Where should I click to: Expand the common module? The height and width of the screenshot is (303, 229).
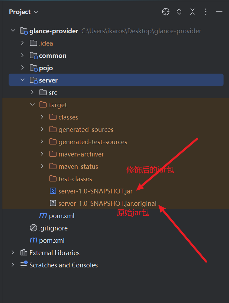tap(22, 55)
